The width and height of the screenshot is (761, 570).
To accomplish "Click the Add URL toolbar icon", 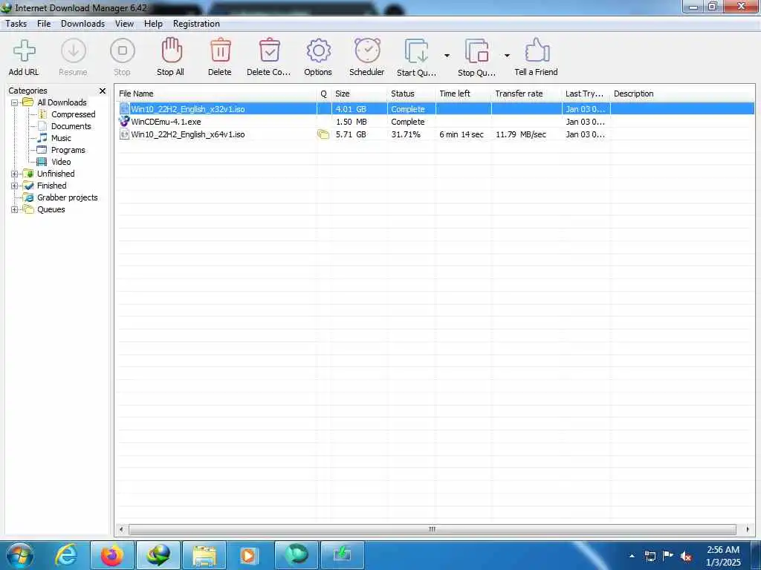I will (24, 51).
